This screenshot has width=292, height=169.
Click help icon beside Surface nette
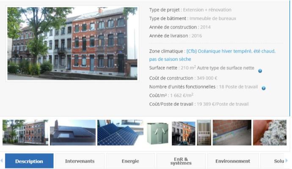pyautogui.click(x=260, y=71)
